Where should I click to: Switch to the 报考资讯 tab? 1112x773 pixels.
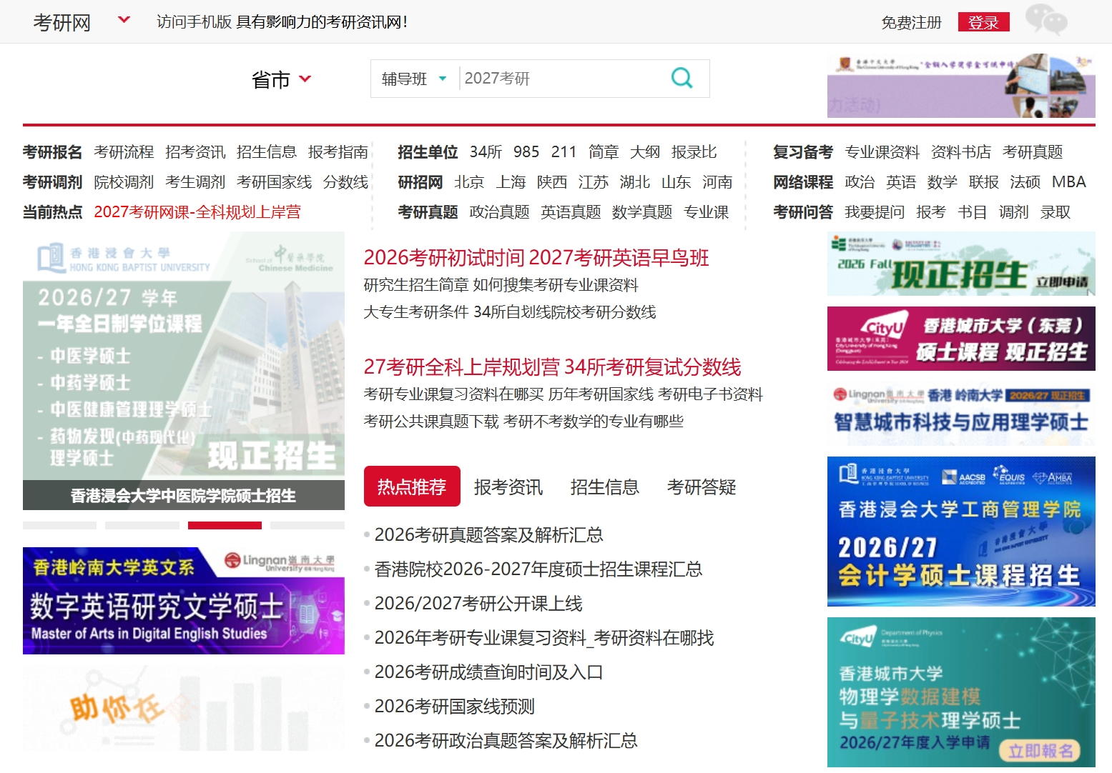pyautogui.click(x=508, y=487)
